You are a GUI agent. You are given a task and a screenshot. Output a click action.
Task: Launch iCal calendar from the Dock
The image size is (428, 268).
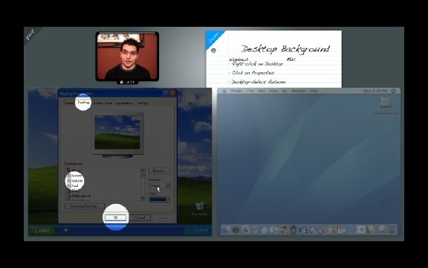[341, 230]
